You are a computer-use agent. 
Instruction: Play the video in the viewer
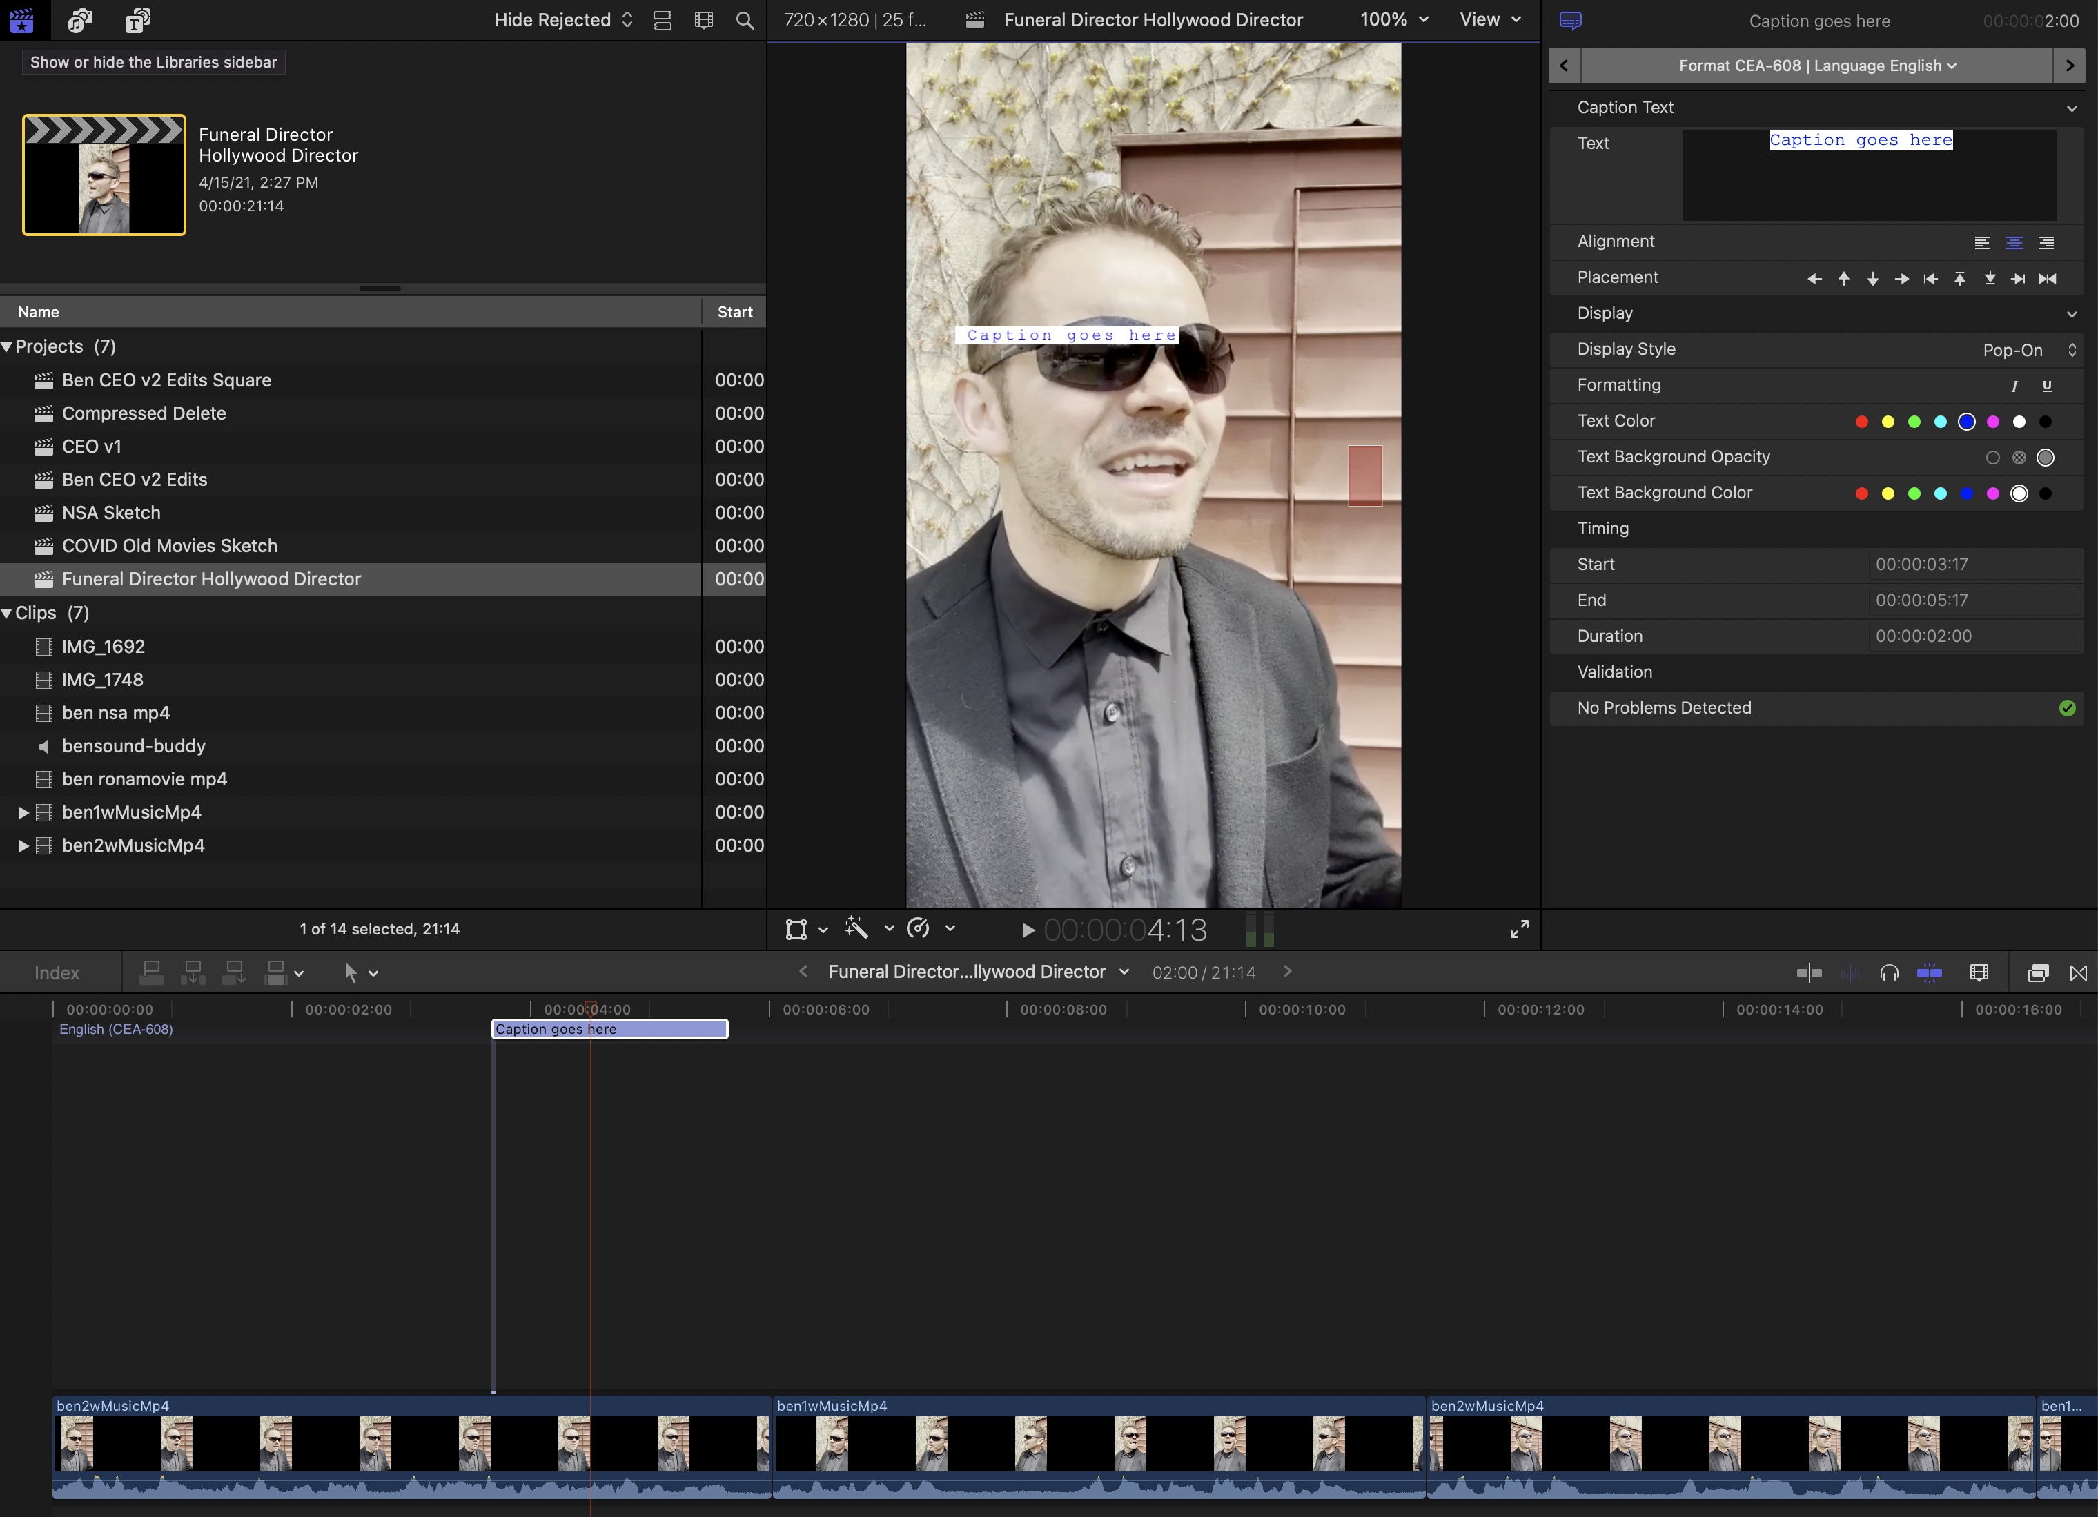point(1028,930)
